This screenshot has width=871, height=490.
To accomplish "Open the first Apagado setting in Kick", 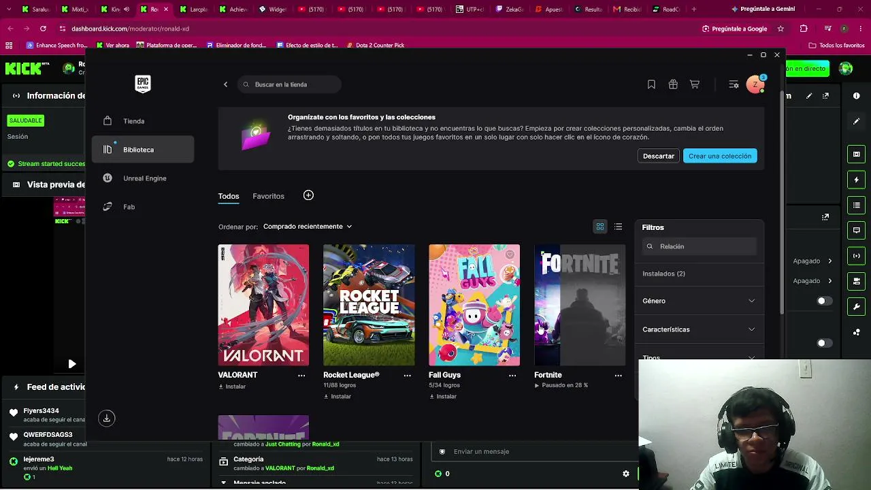I will point(812,261).
